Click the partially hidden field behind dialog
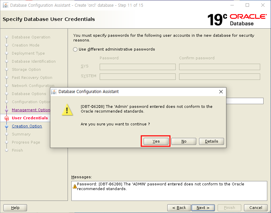Screen dimensions: 271x213 [x=245, y=101]
